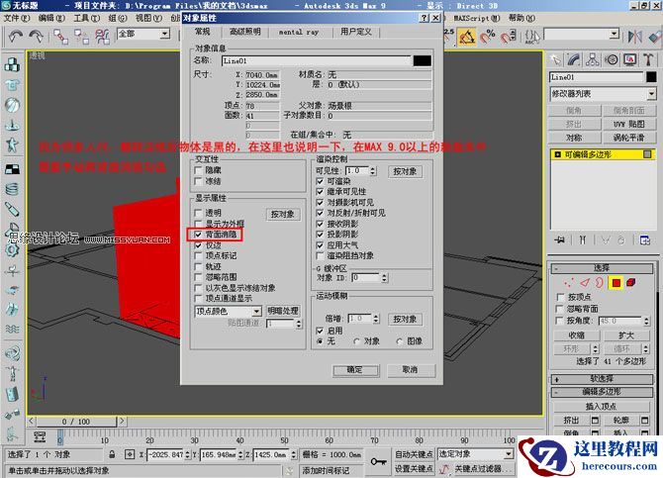Click the Mirror tool icon
663x478 pixels.
pos(634,37)
